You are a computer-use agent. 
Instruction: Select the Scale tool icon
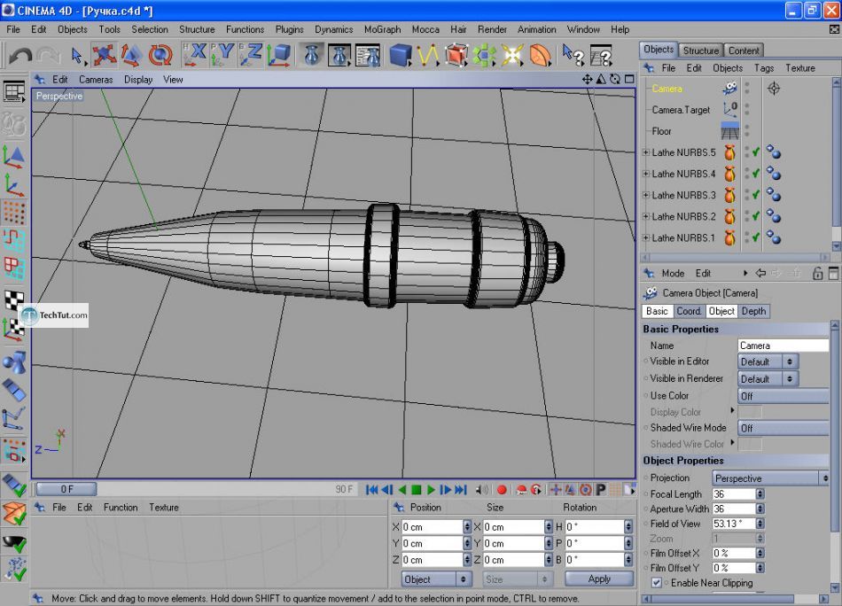131,55
